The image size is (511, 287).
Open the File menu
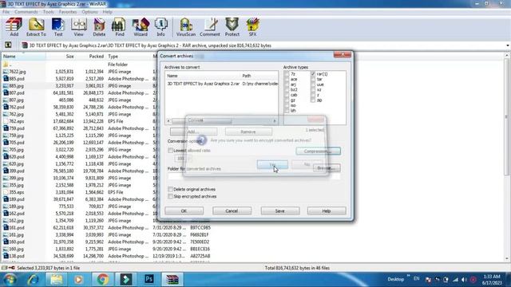pyautogui.click(x=6, y=12)
